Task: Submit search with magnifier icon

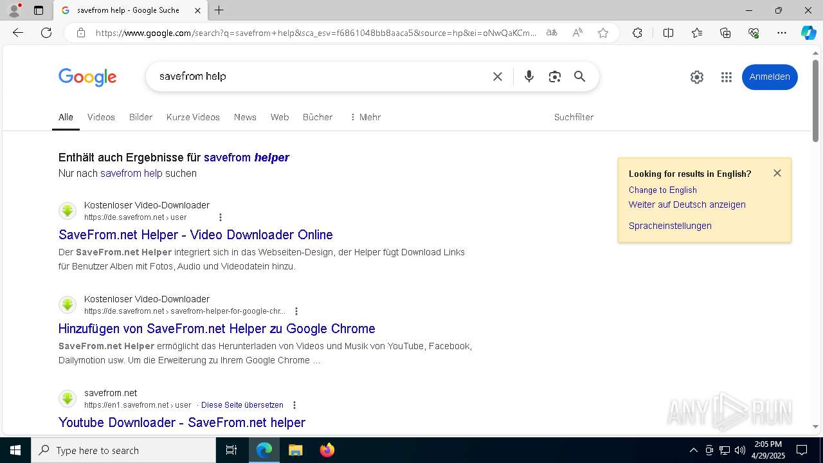Action: 580,77
